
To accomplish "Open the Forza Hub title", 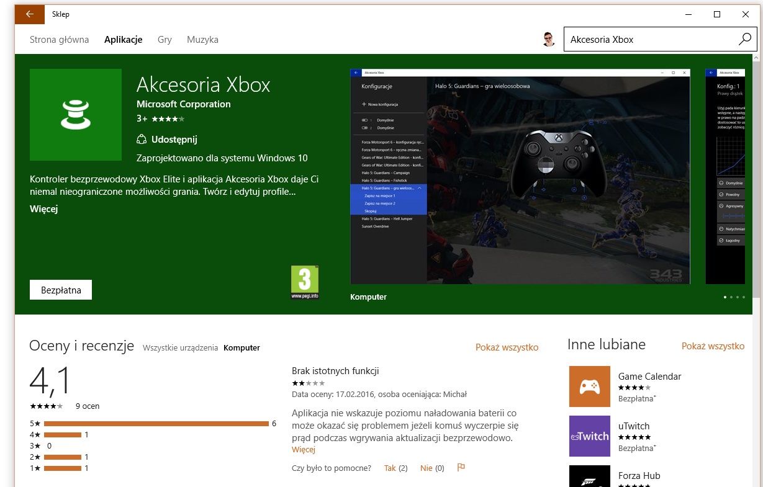I will point(639,476).
